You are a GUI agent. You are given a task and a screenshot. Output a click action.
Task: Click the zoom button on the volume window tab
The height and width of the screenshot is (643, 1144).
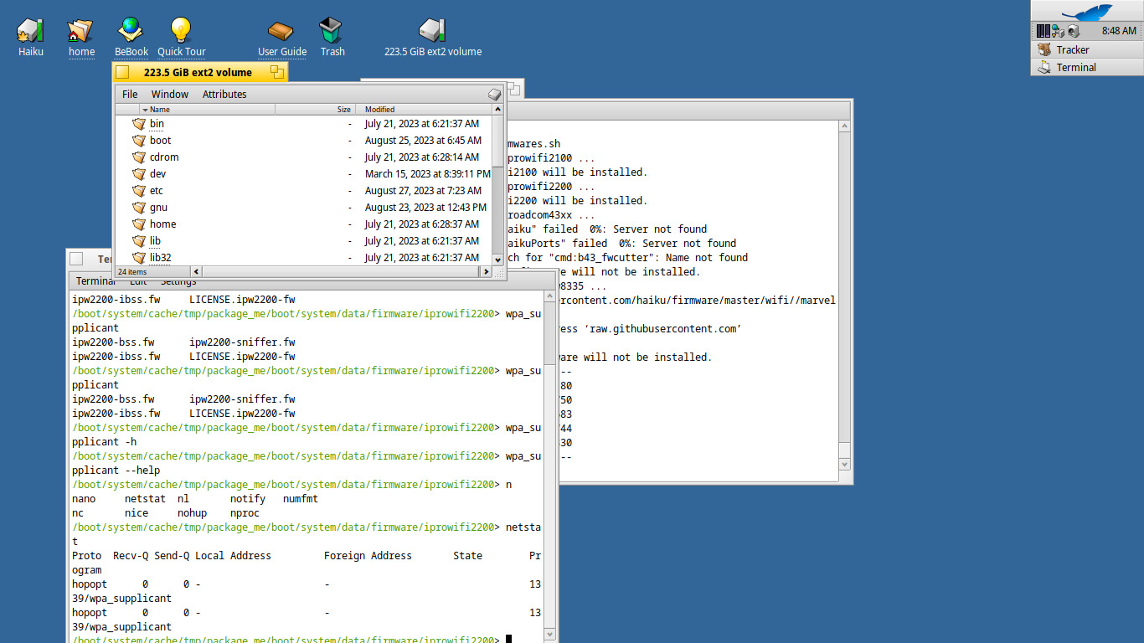pyautogui.click(x=276, y=73)
